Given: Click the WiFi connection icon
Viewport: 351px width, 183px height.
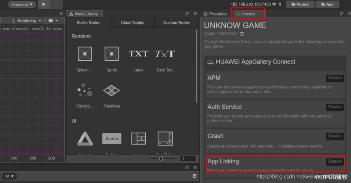Looking at the screenshot, I should click(274, 4).
